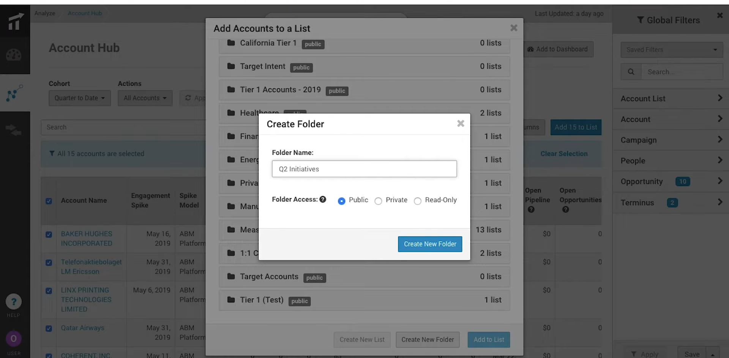Click the folder icon beside Healthcare
Screen dimensions: 729x358
[x=231, y=113]
